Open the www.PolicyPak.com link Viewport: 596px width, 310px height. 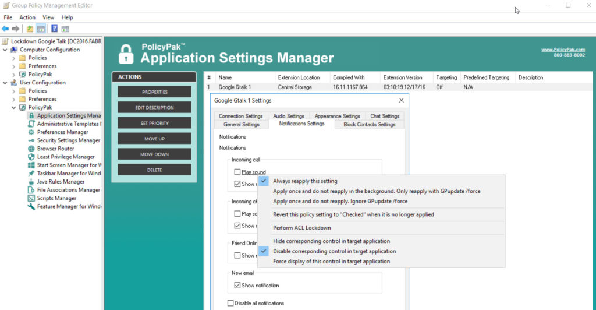[x=563, y=50]
